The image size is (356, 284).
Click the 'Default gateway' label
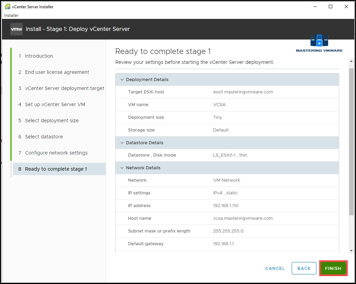[146, 244]
